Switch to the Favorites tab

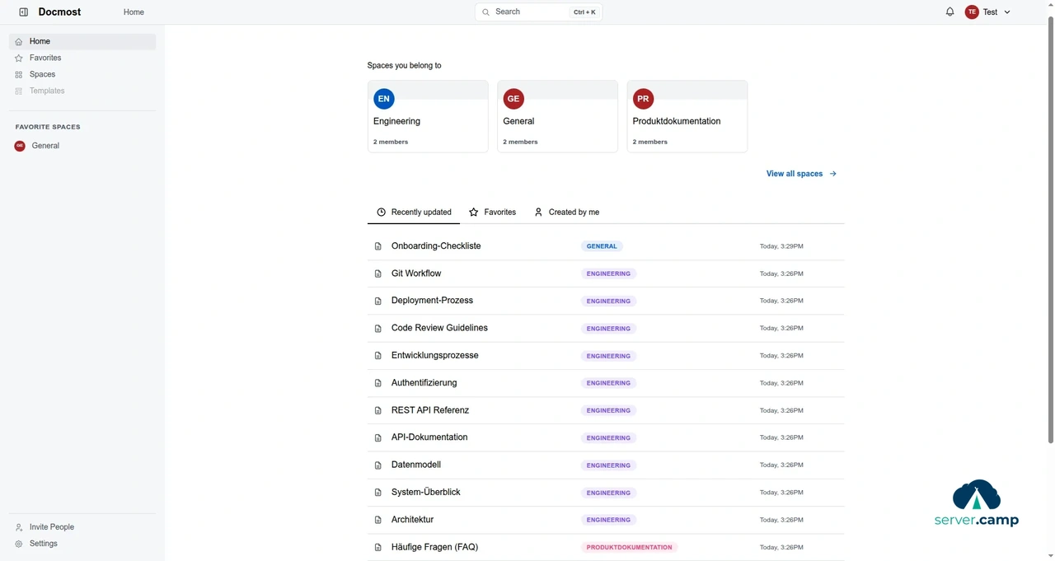492,213
